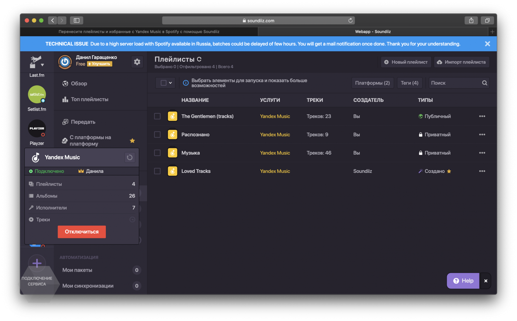Expand the select-all dropdown arrow
The height and width of the screenshot is (321, 517).
[171, 83]
